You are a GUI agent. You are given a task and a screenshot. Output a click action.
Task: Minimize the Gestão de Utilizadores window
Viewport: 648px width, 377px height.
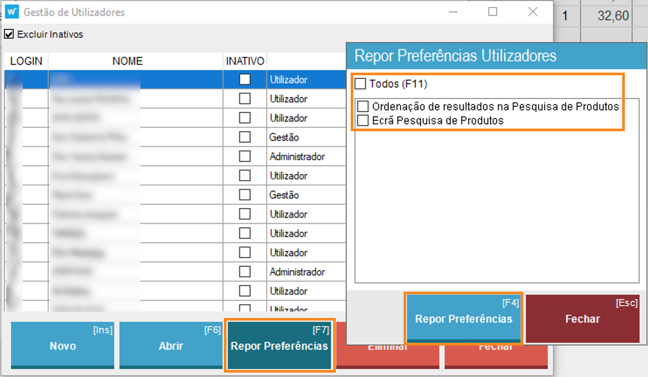point(453,12)
